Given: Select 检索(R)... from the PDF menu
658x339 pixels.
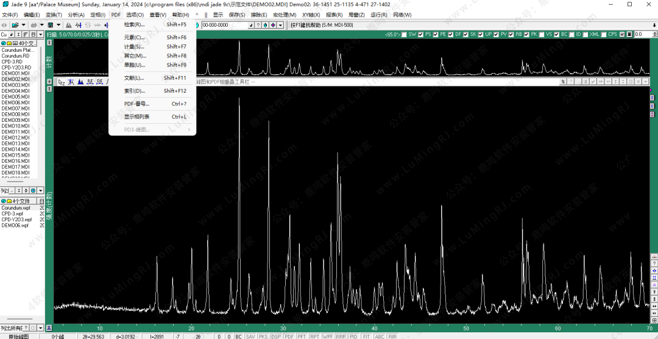Looking at the screenshot, I should click(134, 25).
